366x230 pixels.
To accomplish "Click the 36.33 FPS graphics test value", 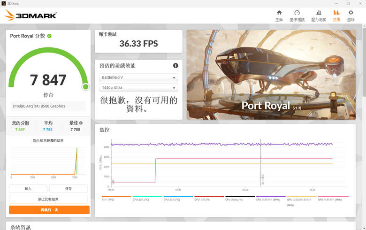I will [x=138, y=44].
